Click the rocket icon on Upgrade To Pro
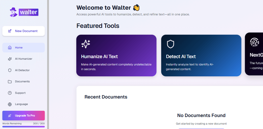Image resolution: width=263 pixels, height=129 pixels. pyautogui.click(x=10, y=115)
